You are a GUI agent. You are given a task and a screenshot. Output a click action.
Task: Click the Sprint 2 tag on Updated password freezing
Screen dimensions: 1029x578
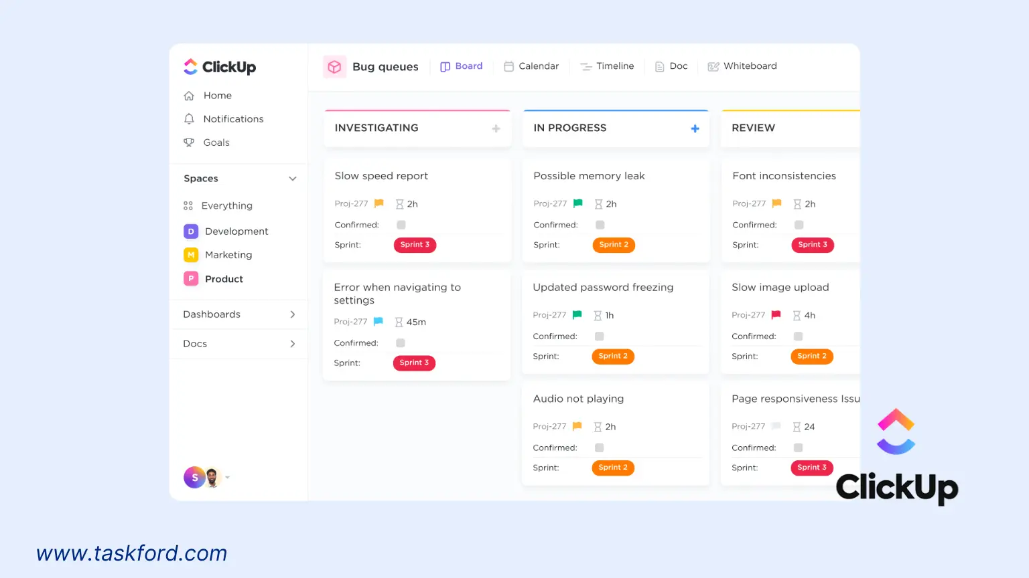pos(612,356)
